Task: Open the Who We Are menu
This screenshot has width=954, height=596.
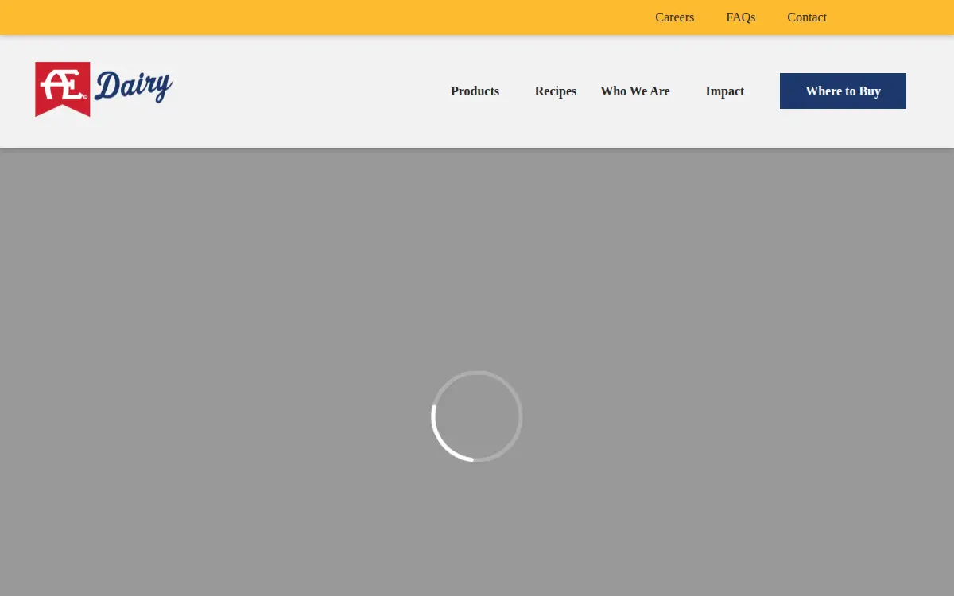Action: click(635, 91)
